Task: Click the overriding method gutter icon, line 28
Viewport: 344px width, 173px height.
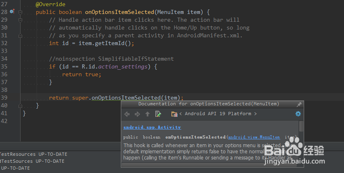Action: click(x=12, y=11)
